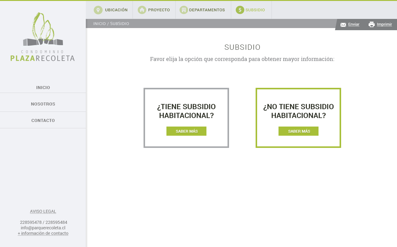Click the Enviar envelope icon
This screenshot has width=397, height=247.
[x=343, y=25]
